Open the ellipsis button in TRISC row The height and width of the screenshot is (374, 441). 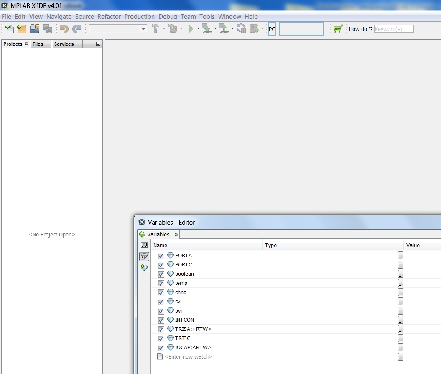pyautogui.click(x=400, y=338)
